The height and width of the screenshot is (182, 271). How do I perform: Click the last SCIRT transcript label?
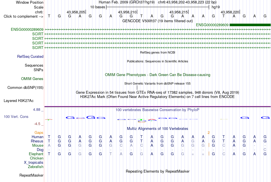(38, 48)
